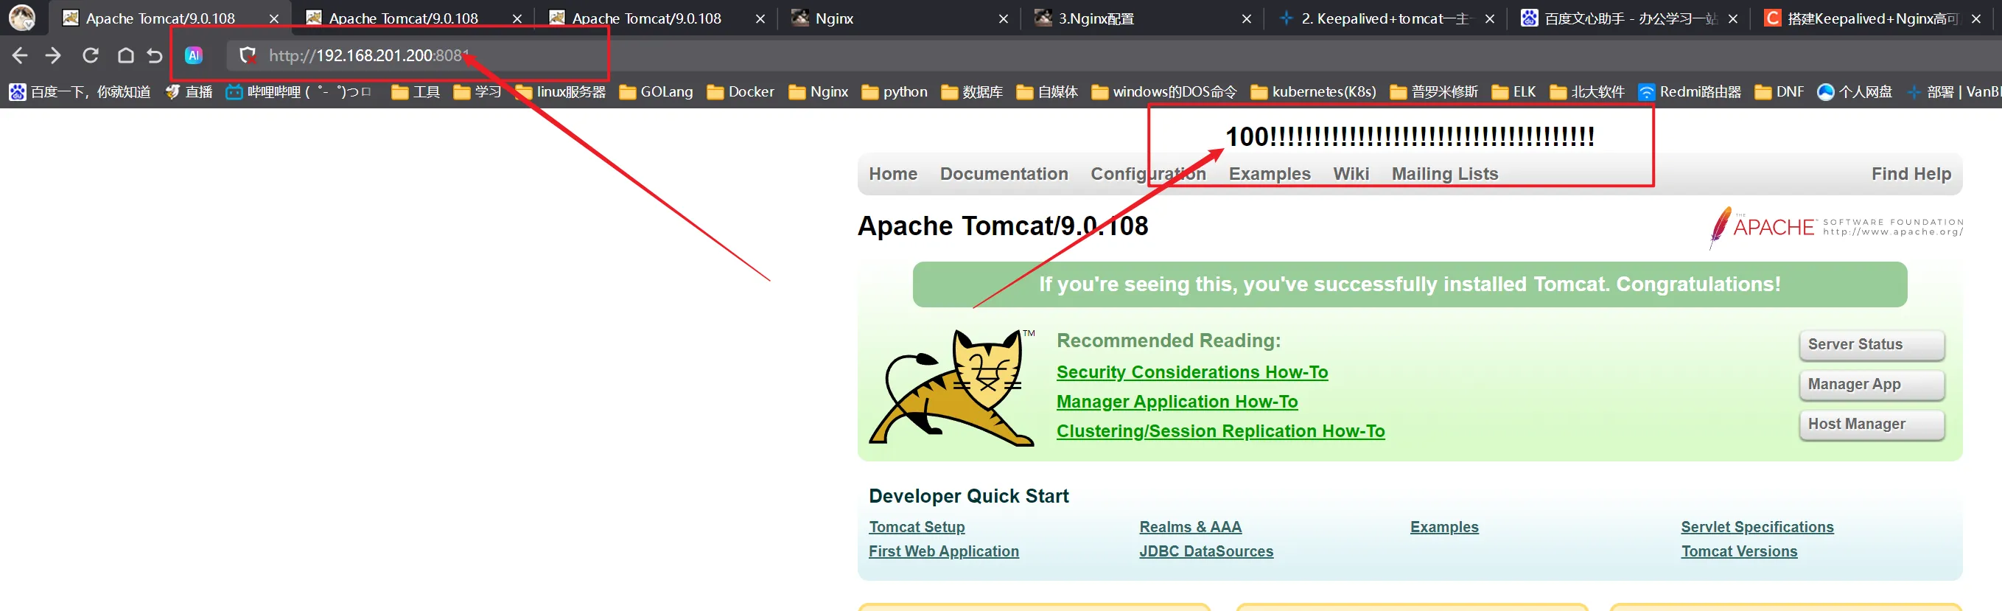The width and height of the screenshot is (2002, 611).
Task: Click the browser back arrow
Action: tap(20, 55)
